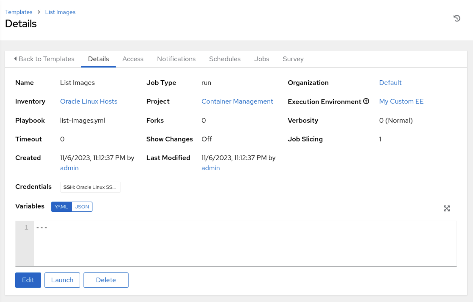Launch the List Images template
This screenshot has width=473, height=302.
pyautogui.click(x=62, y=280)
